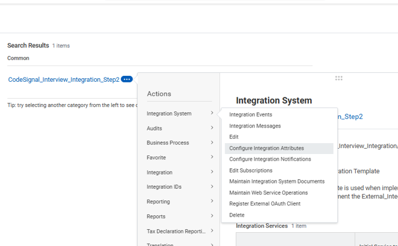398x246 pixels.
Task: Click the Integration System popup heading
Action: tap(274, 100)
